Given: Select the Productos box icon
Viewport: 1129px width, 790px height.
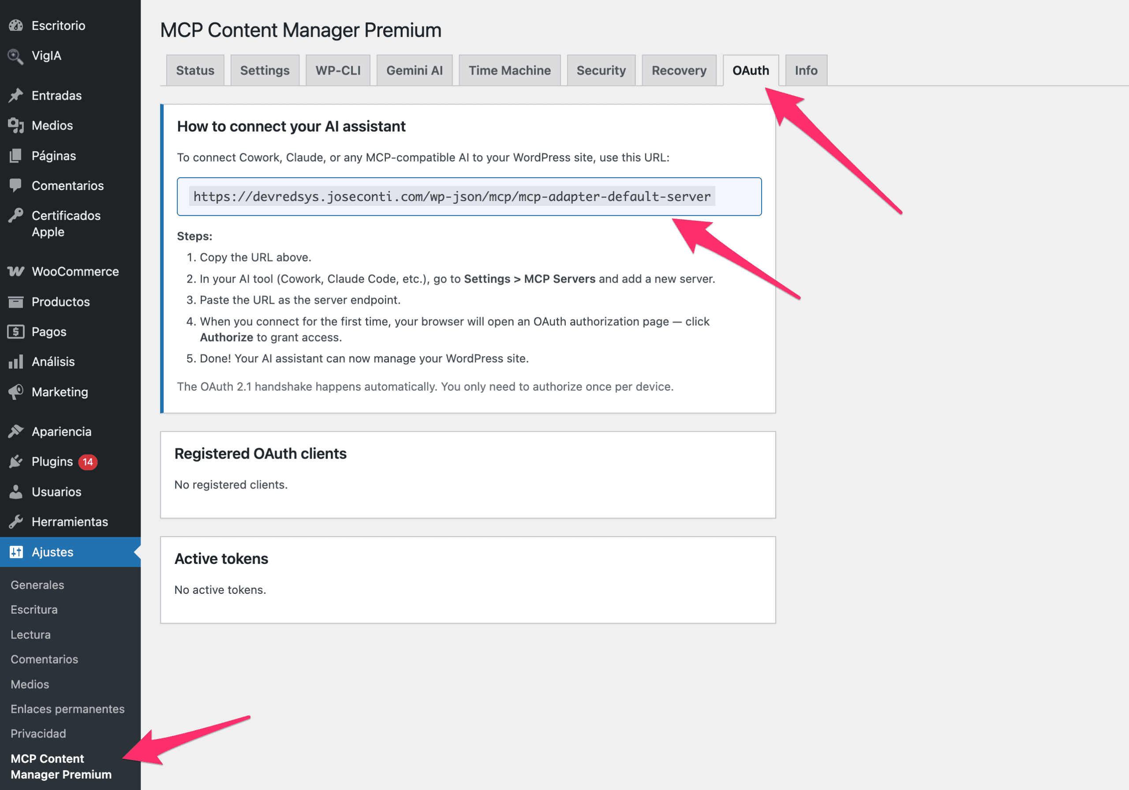Looking at the screenshot, I should [x=16, y=302].
